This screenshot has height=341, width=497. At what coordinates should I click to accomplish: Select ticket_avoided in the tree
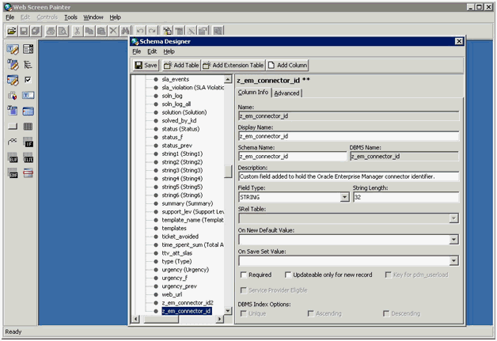[180, 237]
